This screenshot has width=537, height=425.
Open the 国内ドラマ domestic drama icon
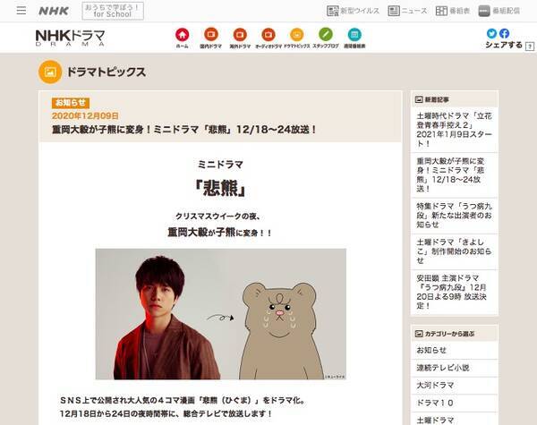point(211,38)
